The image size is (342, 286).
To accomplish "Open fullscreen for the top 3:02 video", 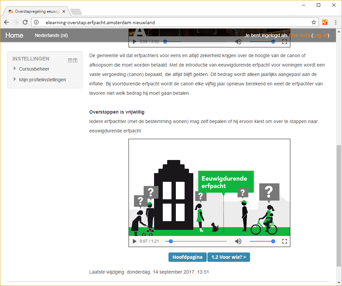I will (284, 42).
